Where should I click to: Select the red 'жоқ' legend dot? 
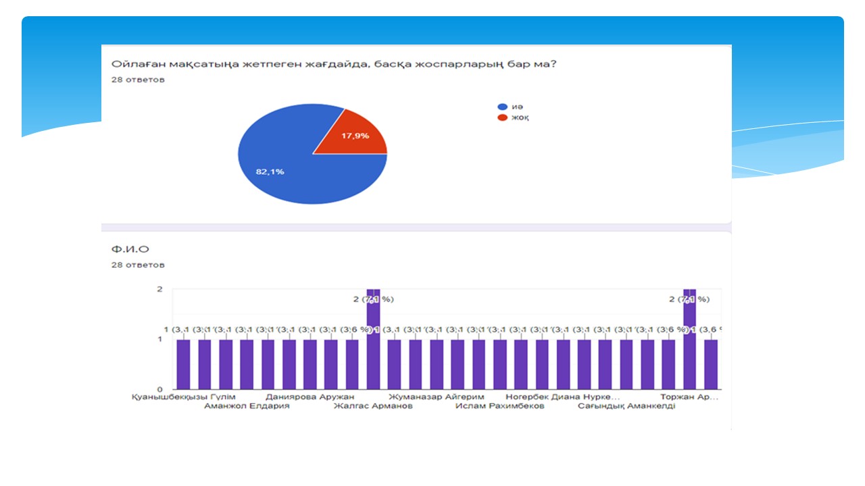tap(502, 117)
